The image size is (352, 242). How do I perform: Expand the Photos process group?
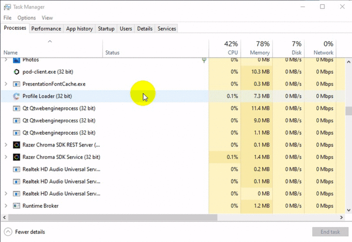(x=6, y=60)
